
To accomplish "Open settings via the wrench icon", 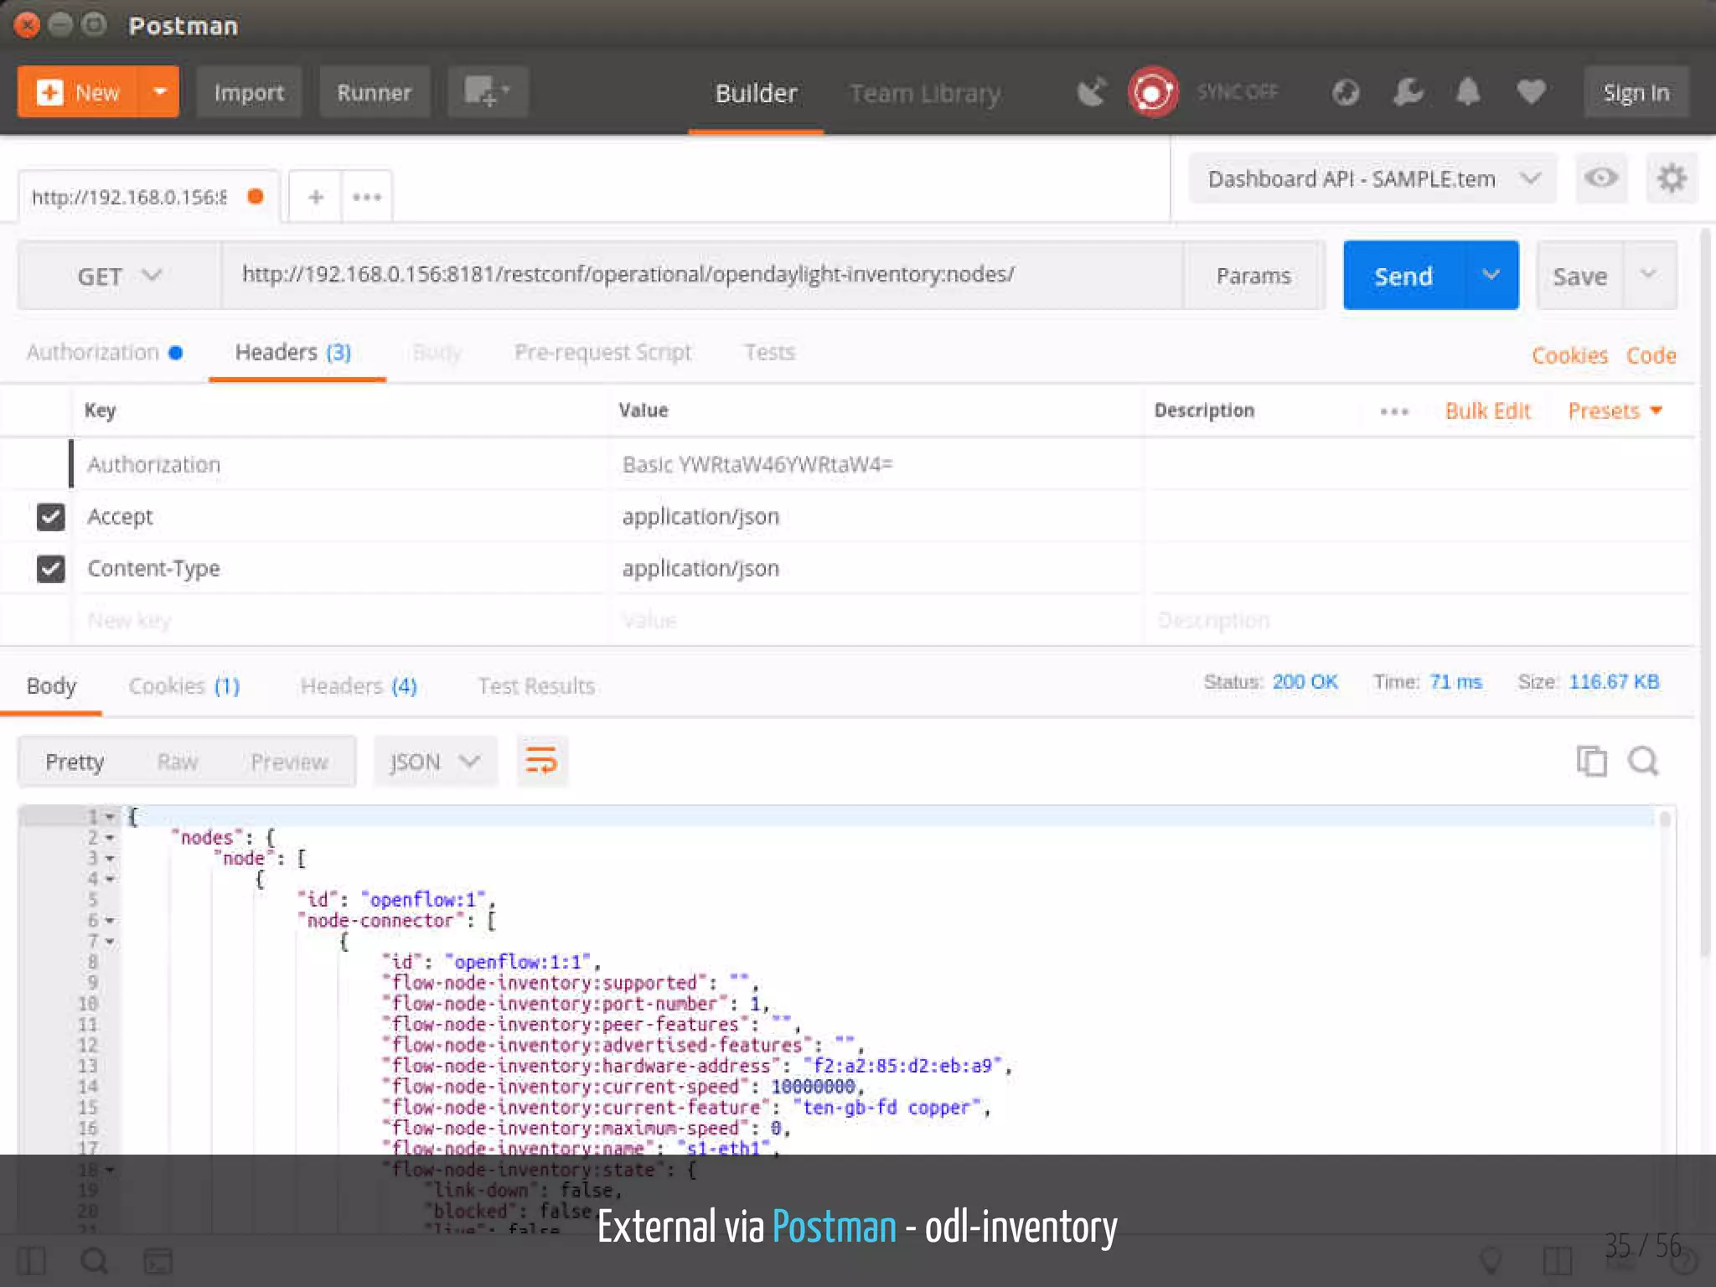I will click(1408, 91).
